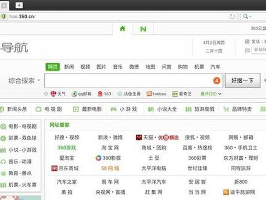Select the 视频 search tab
The width and height of the screenshot is (266, 200).
tap(85, 67)
